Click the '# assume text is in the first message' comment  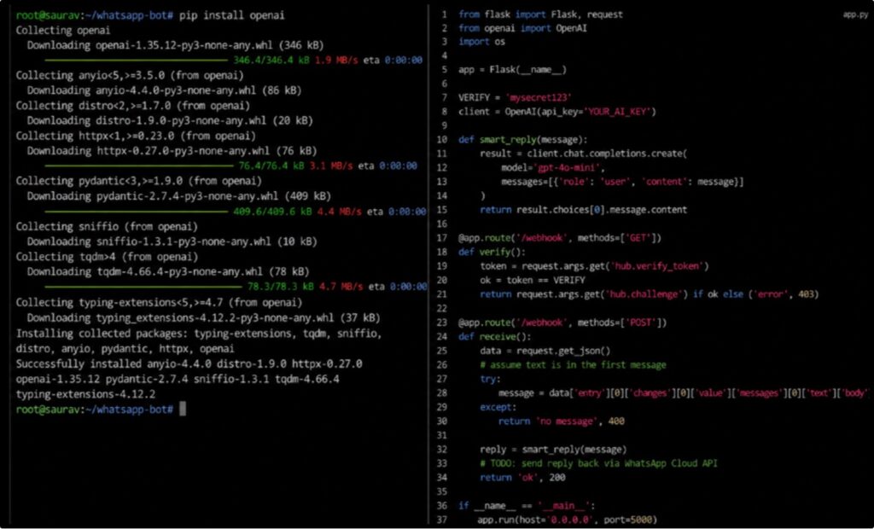(573, 364)
